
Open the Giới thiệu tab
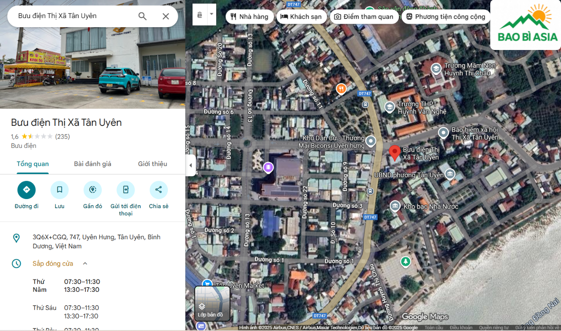point(152,164)
